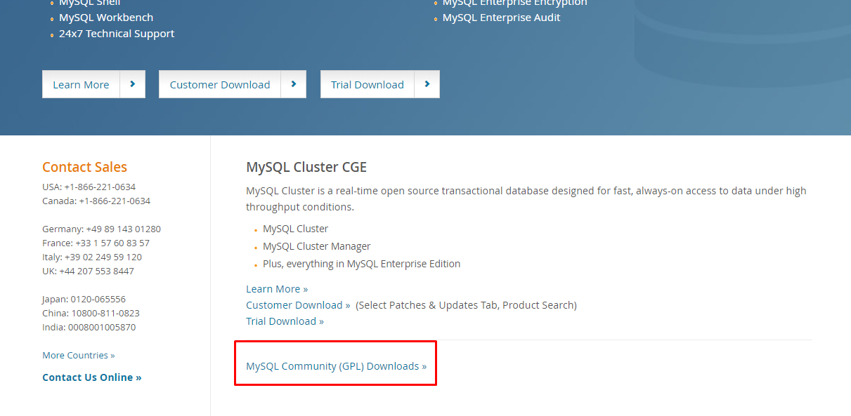This screenshot has height=416, width=851.
Task: Follow the Cluster CGE Learn More » link
Action: (277, 289)
